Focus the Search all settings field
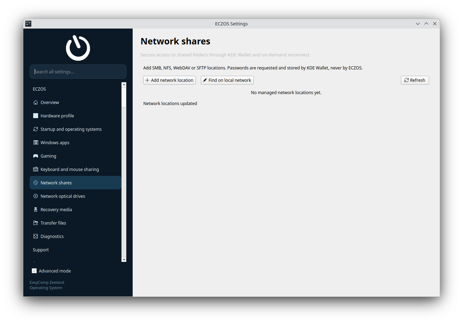The image size is (463, 324). (x=78, y=72)
